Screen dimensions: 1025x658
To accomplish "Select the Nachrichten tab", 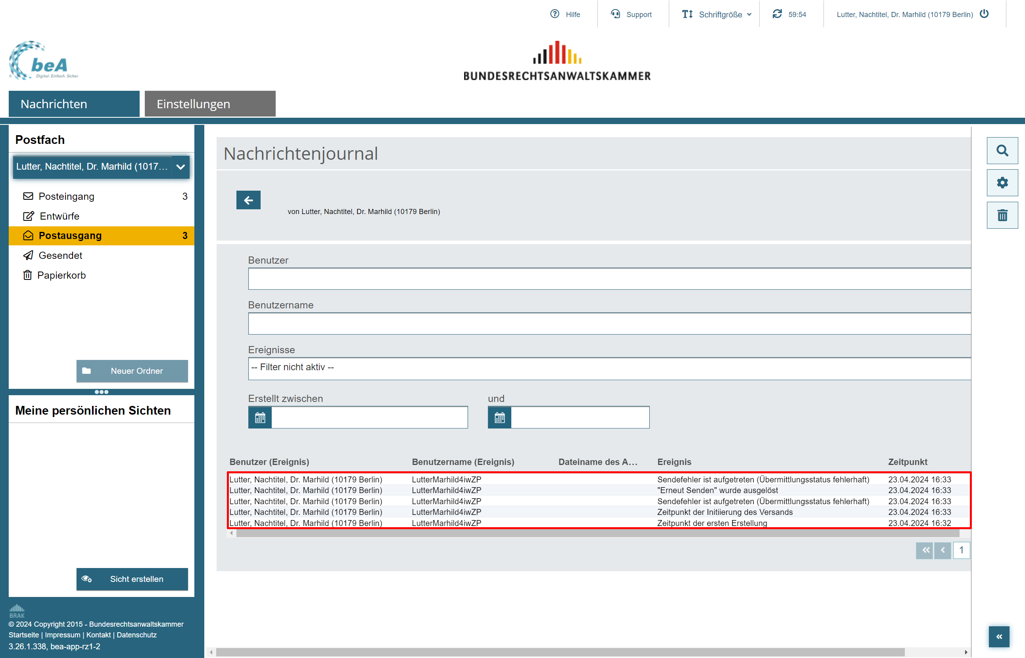I will coord(74,104).
